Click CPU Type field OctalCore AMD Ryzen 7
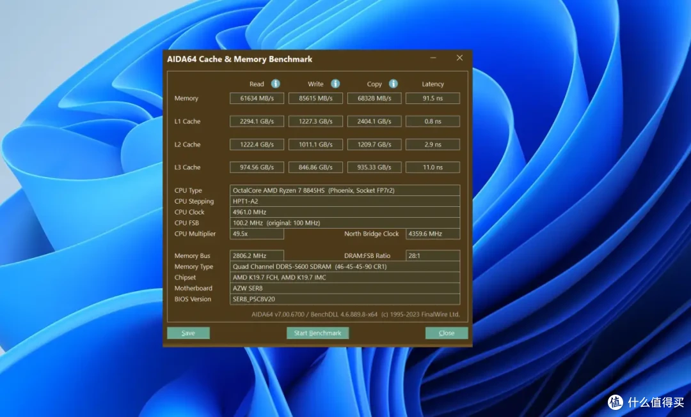 (x=345, y=190)
